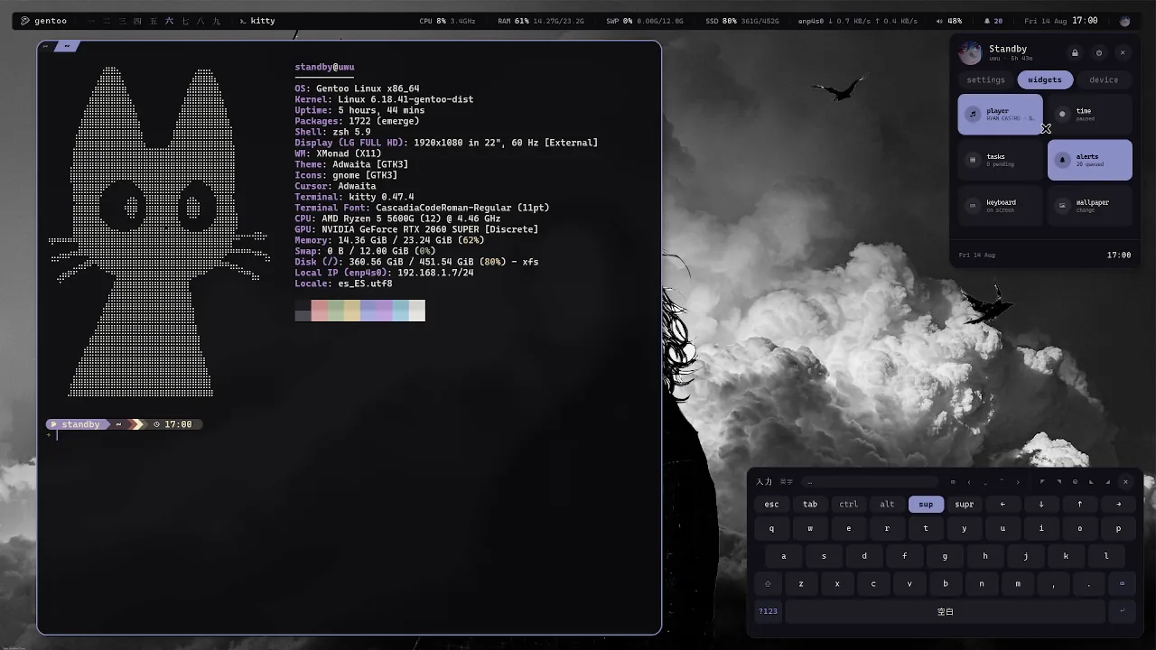Toggle the alt modifier key

point(887,505)
